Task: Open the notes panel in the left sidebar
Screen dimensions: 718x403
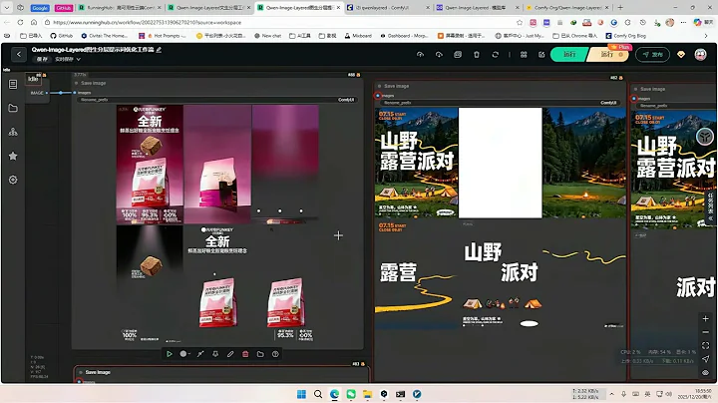Action: [x=13, y=84]
